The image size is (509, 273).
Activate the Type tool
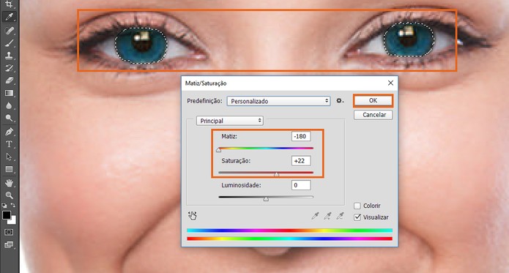point(9,144)
